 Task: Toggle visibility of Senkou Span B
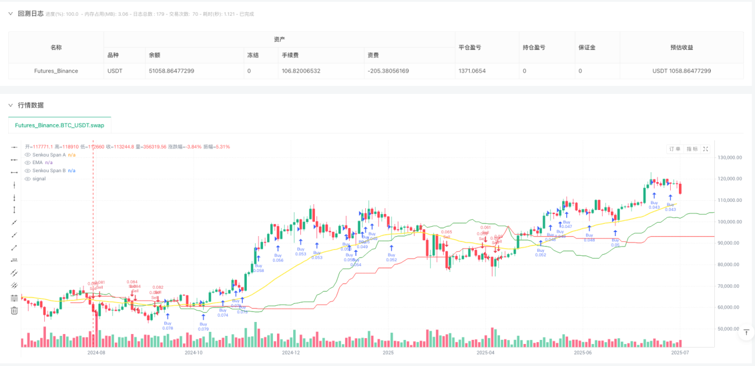[x=28, y=171]
